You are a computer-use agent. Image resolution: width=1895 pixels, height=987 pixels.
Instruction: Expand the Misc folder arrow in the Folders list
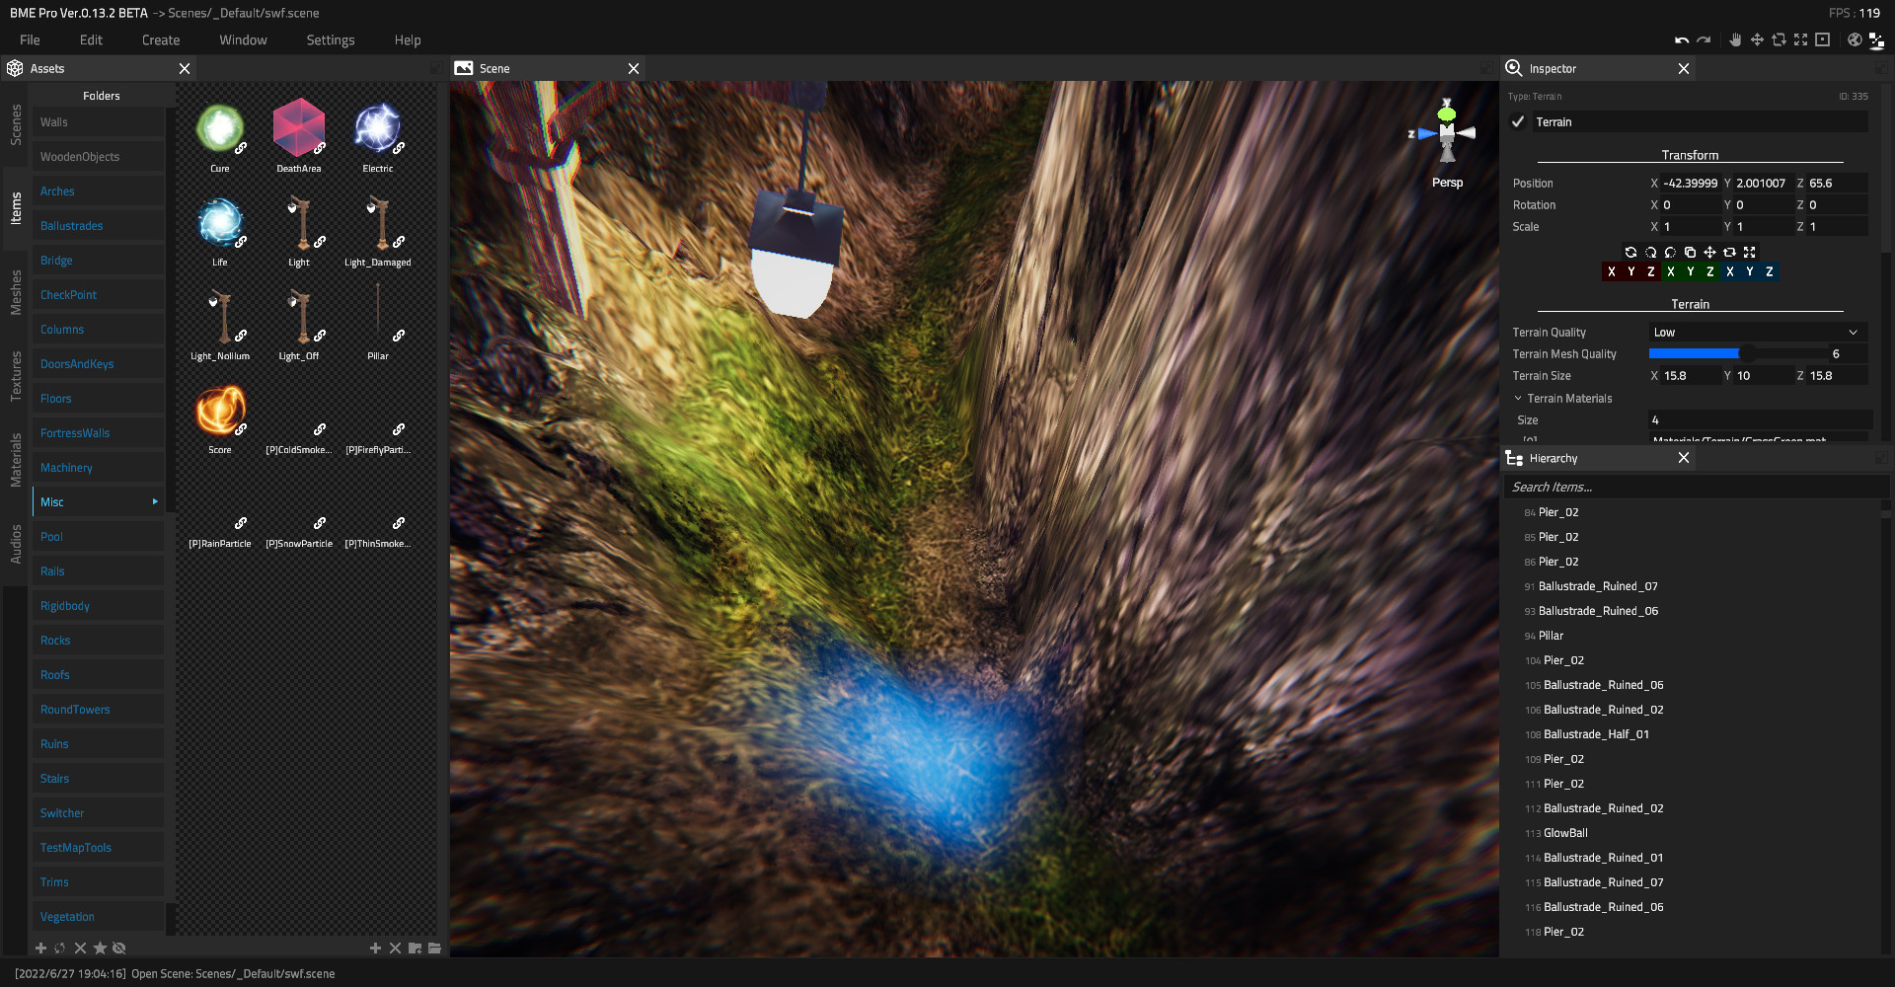tap(155, 501)
